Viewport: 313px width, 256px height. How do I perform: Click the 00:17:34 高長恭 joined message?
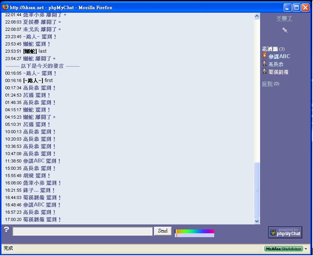tap(30, 88)
